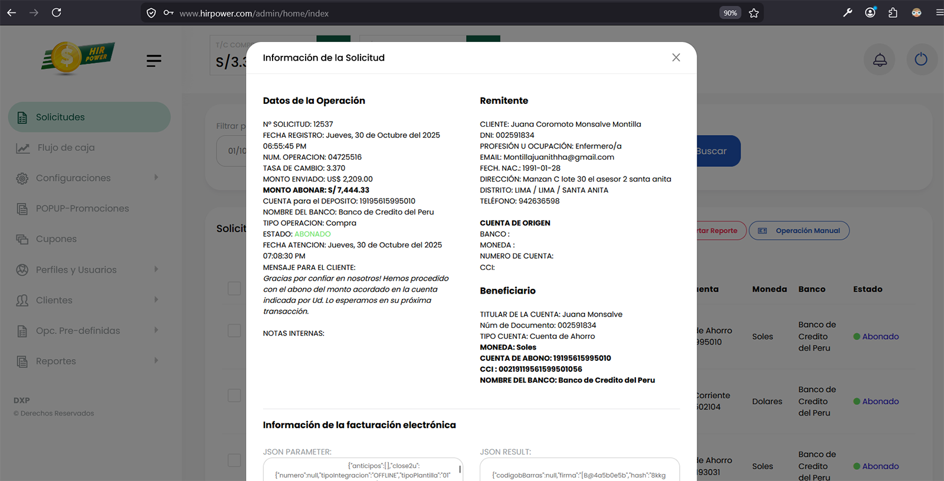The image size is (944, 481).
Task: Open the extensions puzzle icon
Action: pos(893,12)
